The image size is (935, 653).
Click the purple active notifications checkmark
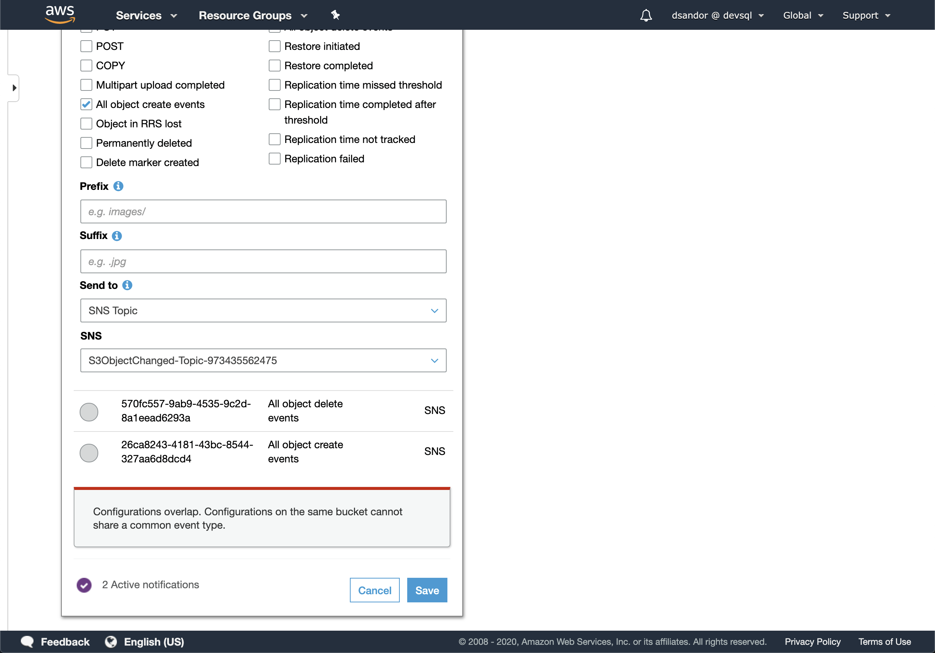coord(84,585)
